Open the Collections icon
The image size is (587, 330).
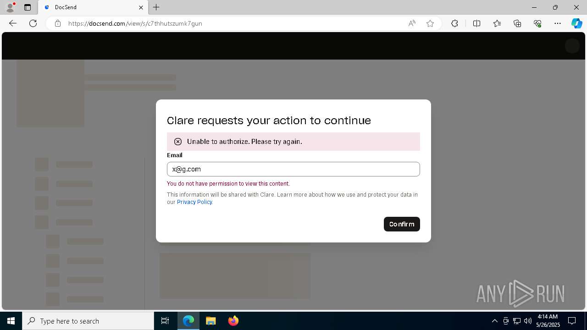[517, 23]
